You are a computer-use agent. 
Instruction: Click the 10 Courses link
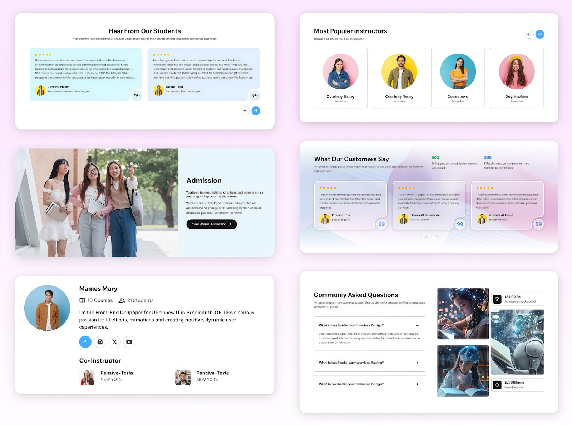point(96,300)
